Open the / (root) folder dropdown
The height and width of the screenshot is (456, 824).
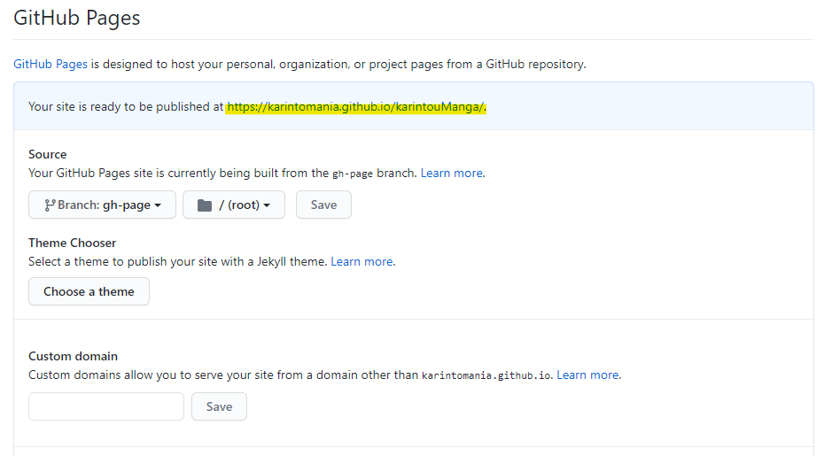tap(234, 205)
